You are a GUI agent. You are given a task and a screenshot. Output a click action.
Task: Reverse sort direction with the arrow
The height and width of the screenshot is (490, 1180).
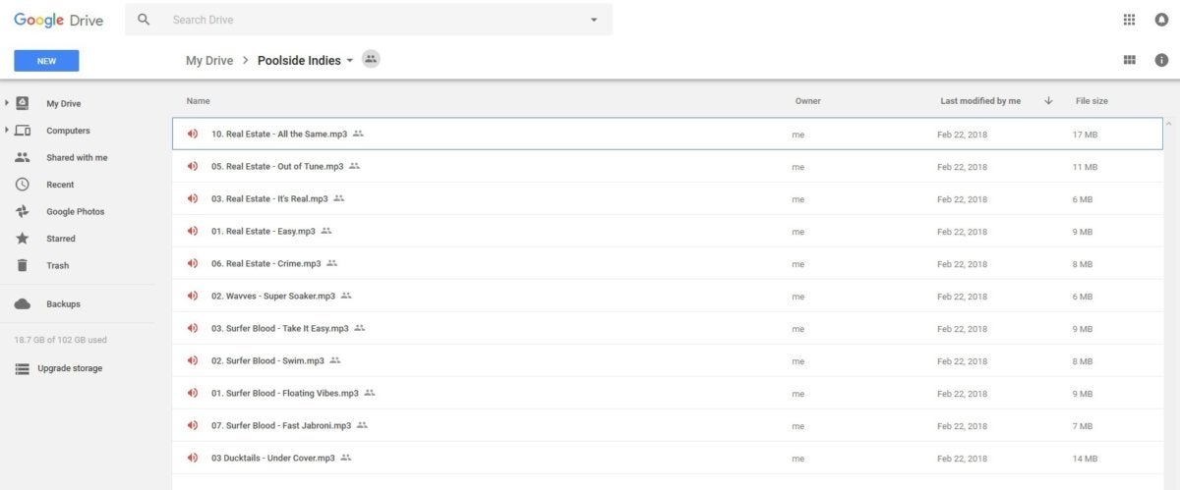pyautogui.click(x=1048, y=100)
